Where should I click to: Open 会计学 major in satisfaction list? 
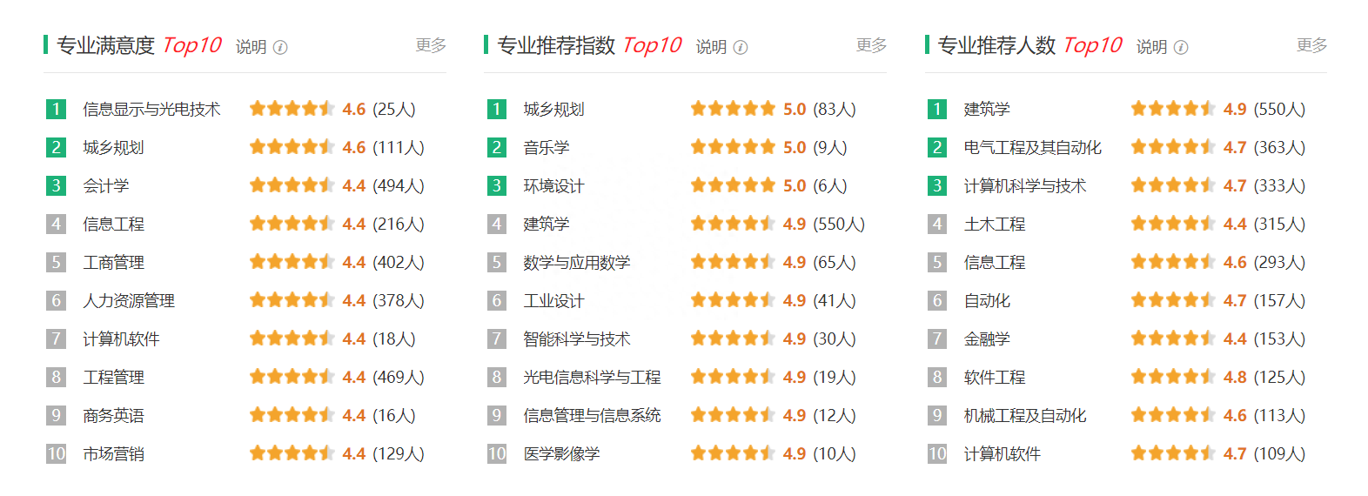[106, 185]
